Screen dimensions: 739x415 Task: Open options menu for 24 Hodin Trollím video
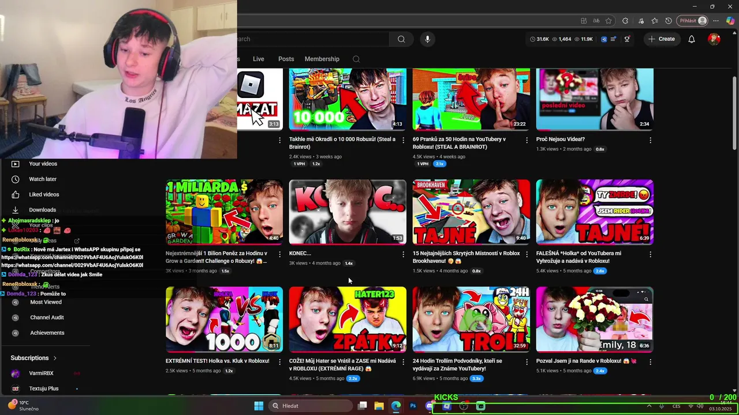tap(527, 362)
